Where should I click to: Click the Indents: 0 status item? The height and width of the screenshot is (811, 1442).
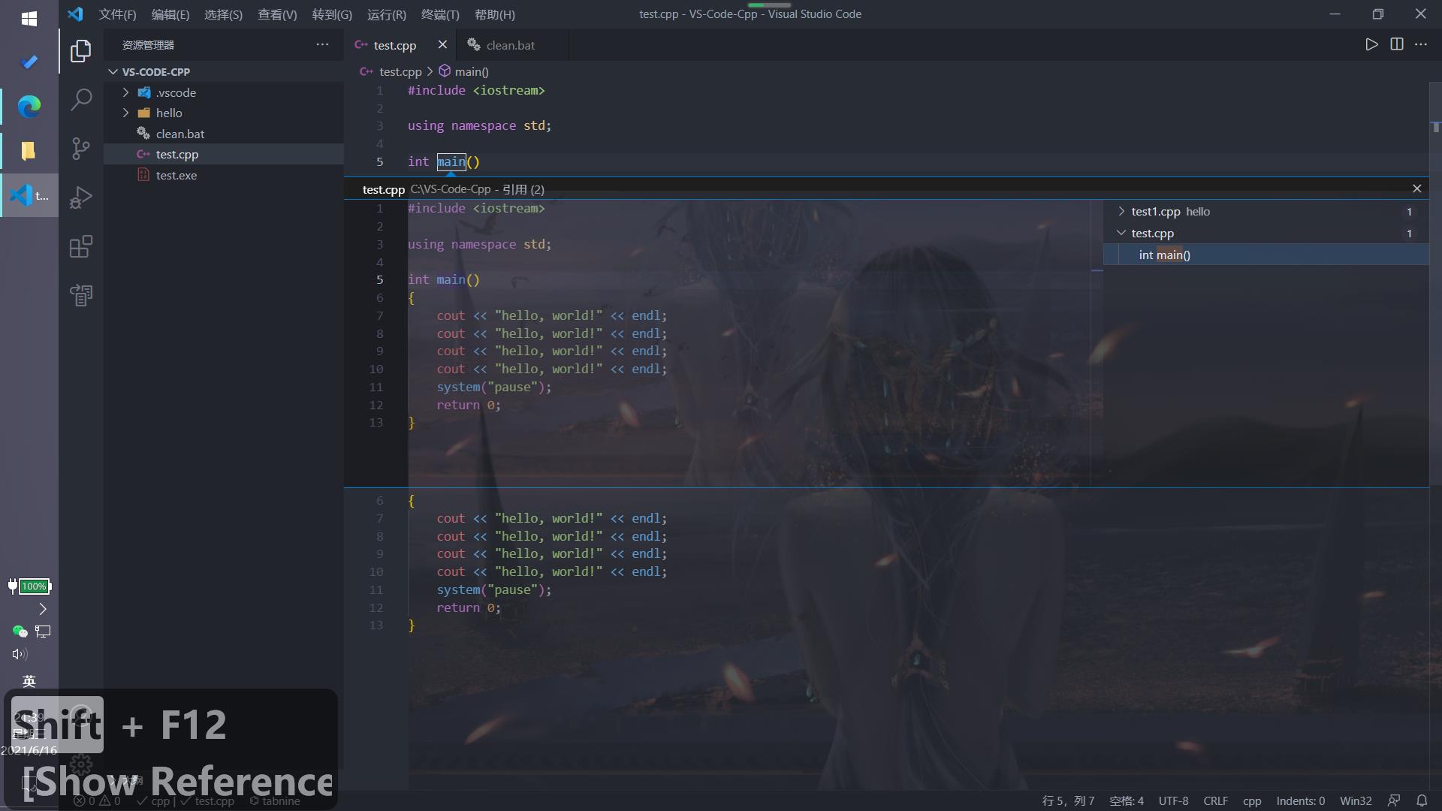pos(1300,800)
